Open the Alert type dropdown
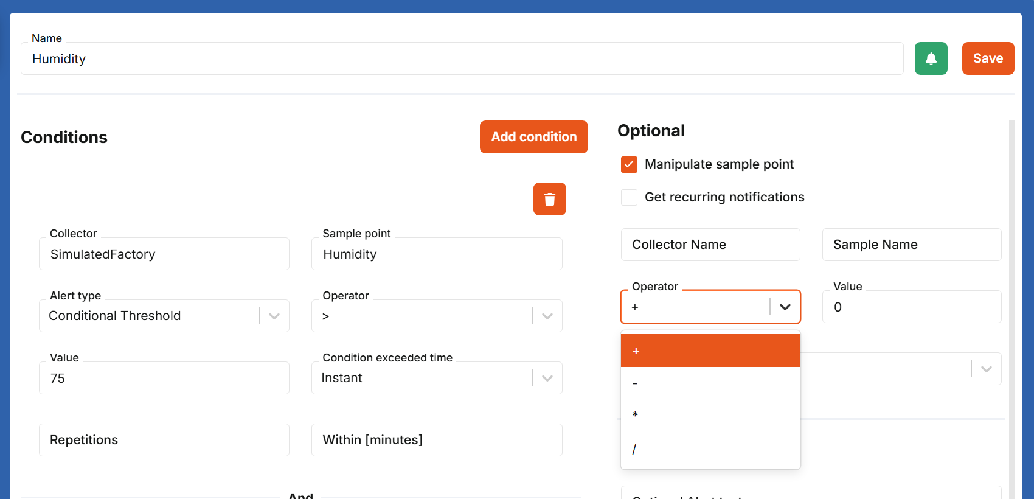Image resolution: width=1034 pixels, height=499 pixels. pyautogui.click(x=164, y=316)
